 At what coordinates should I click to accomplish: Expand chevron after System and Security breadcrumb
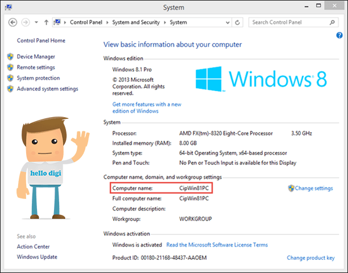click(165, 22)
